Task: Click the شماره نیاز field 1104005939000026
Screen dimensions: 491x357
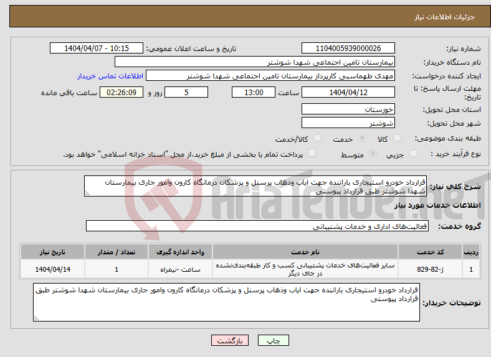Action: [348, 48]
